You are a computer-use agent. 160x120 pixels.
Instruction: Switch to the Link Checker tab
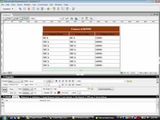pyautogui.click(x=67, y=97)
